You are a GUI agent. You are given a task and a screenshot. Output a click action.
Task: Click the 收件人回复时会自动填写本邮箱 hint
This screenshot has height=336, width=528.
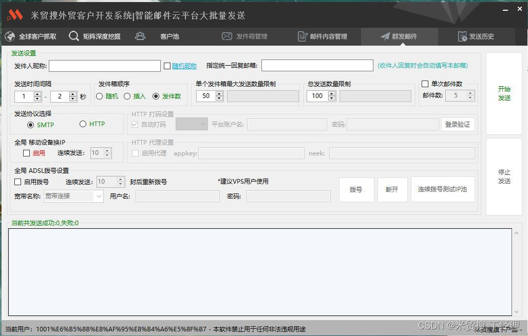coord(423,66)
